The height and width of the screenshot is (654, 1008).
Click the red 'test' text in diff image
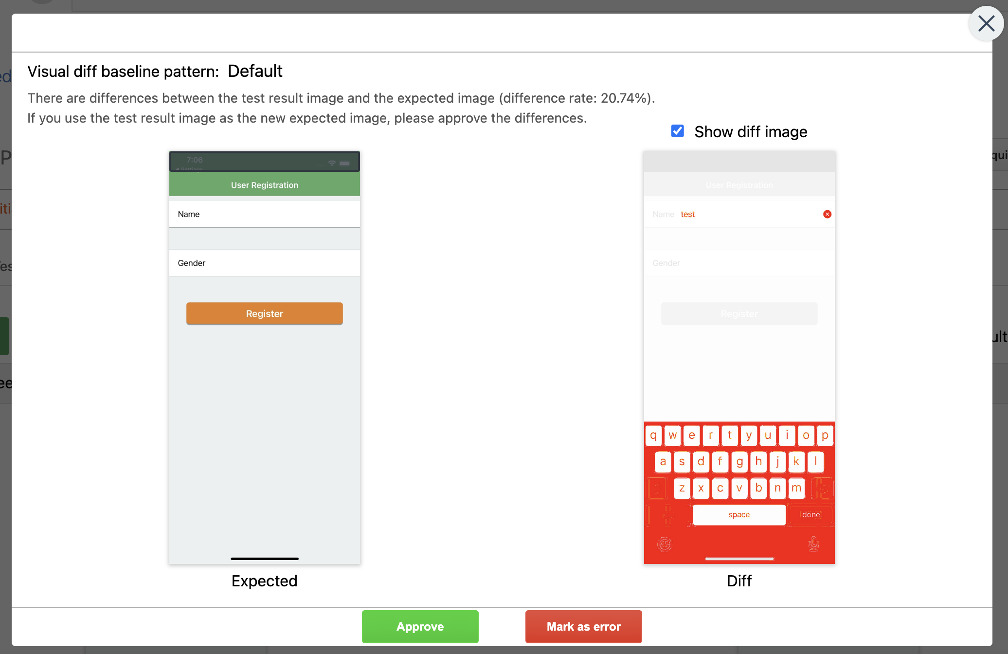(x=687, y=214)
